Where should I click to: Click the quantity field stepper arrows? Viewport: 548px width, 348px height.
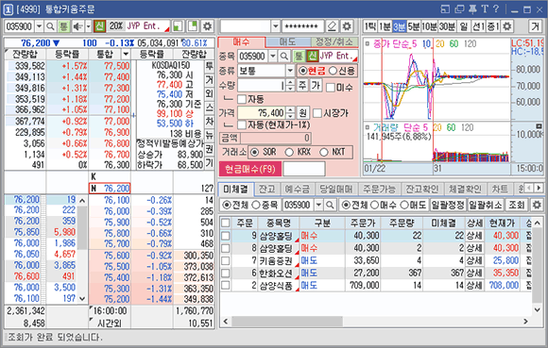click(x=290, y=85)
